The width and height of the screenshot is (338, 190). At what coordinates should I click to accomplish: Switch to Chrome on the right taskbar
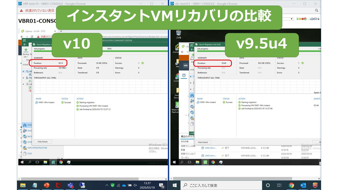(291, 185)
